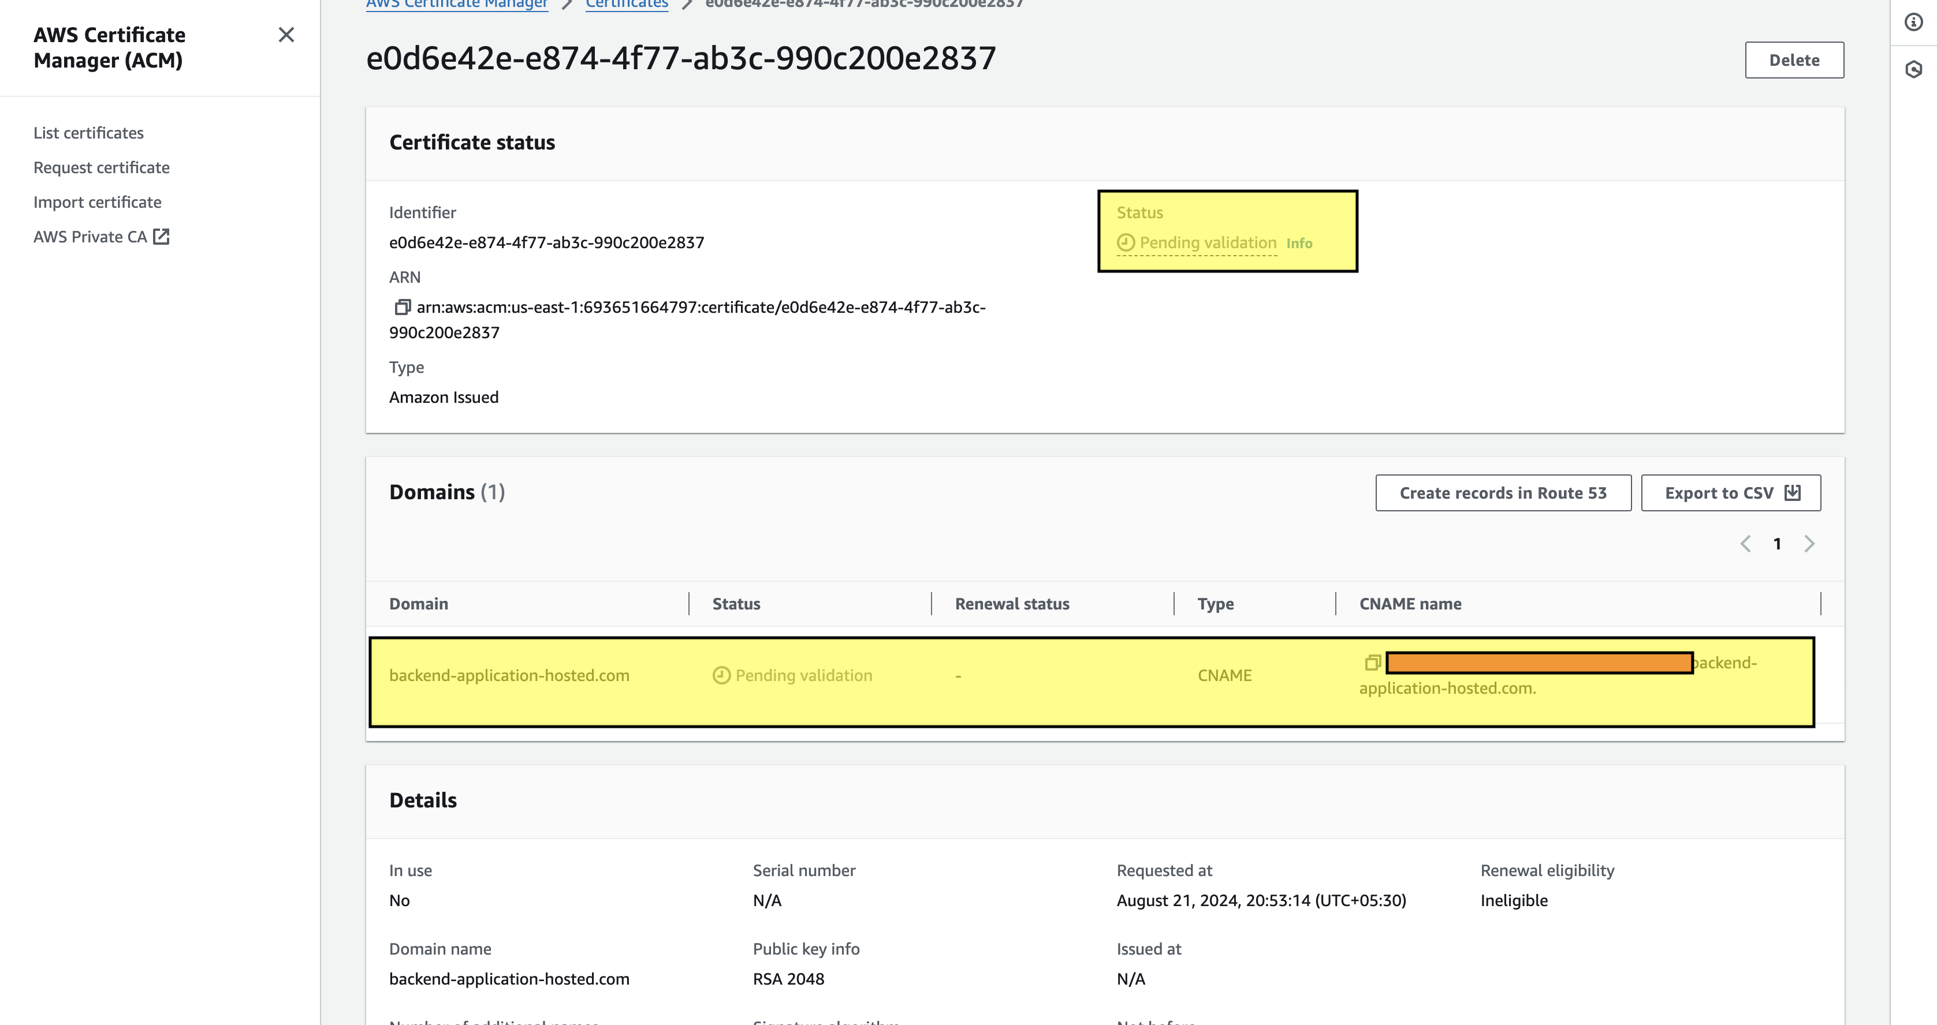This screenshot has width=1937, height=1025.
Task: Click Domain name value in Details
Action: click(x=509, y=978)
